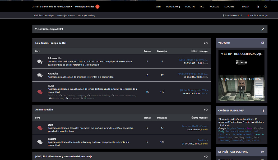278x160 pixels.
Task: Toggle collapse of Los Santos - Juego de Rol category
Action: click(206, 43)
